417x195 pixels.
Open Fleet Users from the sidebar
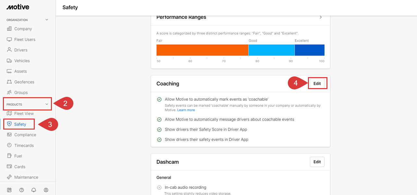pyautogui.click(x=25, y=40)
